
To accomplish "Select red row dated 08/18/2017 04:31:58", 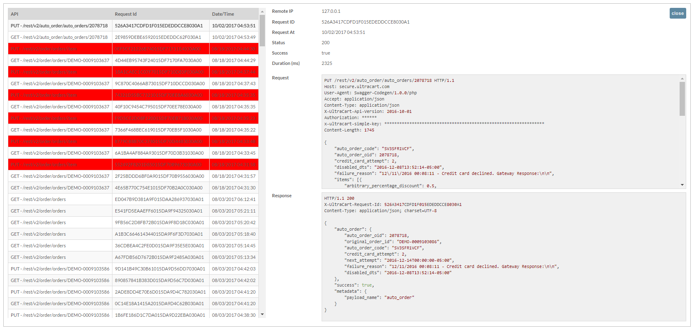I will tap(134, 165).
